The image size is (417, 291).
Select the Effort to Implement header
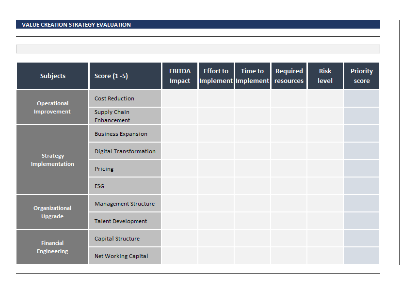coord(216,76)
